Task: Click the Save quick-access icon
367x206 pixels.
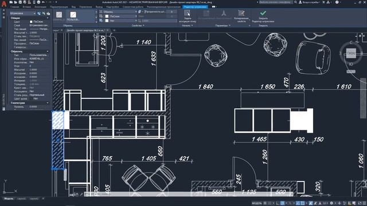Action: (20, 2)
